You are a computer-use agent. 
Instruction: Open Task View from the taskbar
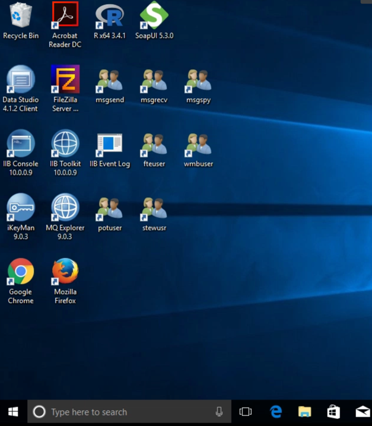[246, 412]
